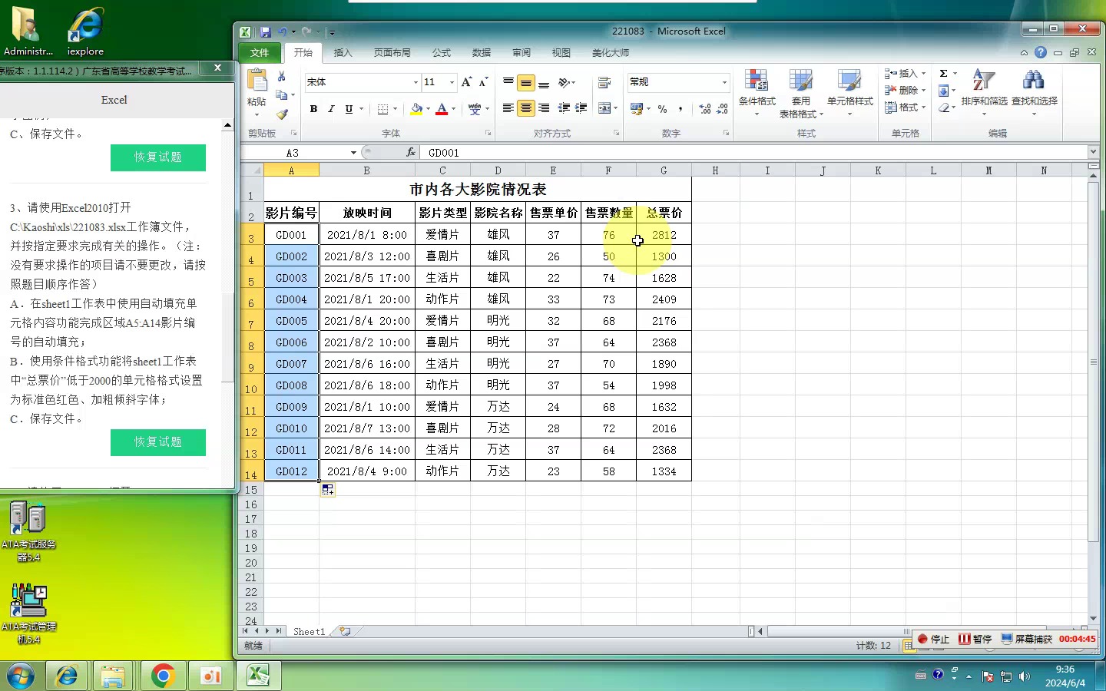The image size is (1106, 691).
Task: Toggle bold formatting
Action: pos(313,109)
